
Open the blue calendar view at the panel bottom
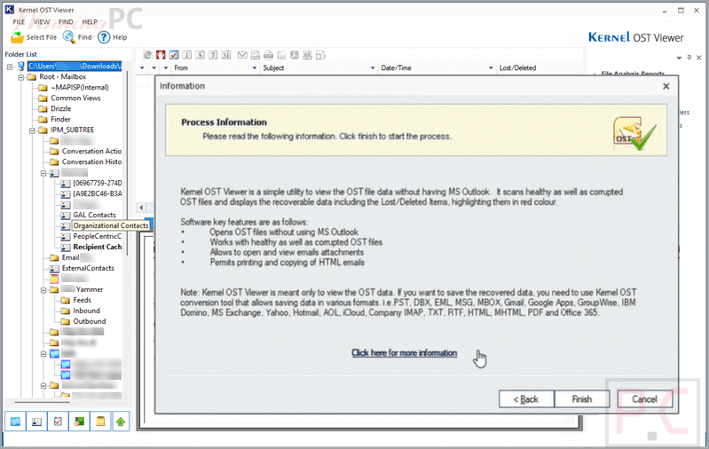point(15,421)
